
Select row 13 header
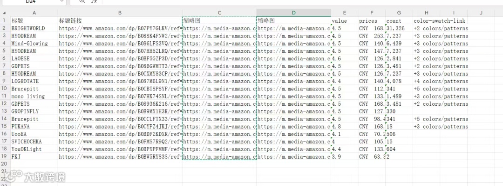[5, 111]
